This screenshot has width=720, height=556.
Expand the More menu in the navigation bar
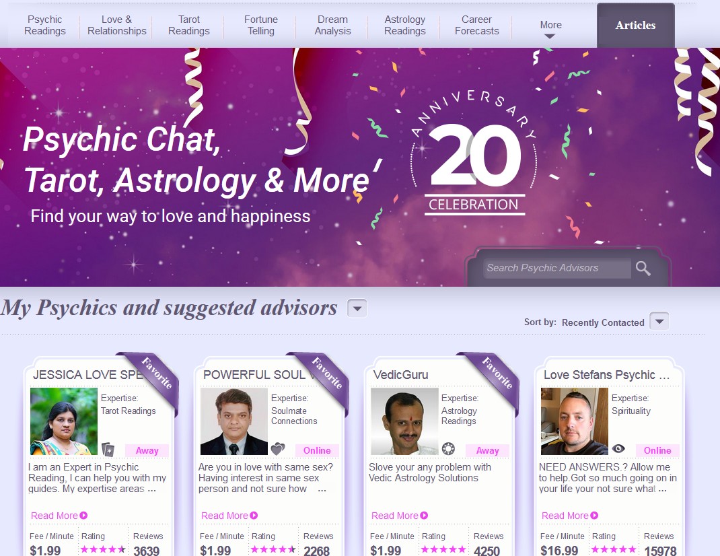coord(550,28)
